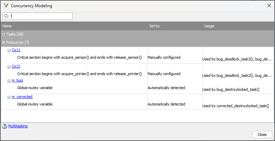Click the Usage column header
Viewport: 275px width, 141px height.
pos(209,26)
